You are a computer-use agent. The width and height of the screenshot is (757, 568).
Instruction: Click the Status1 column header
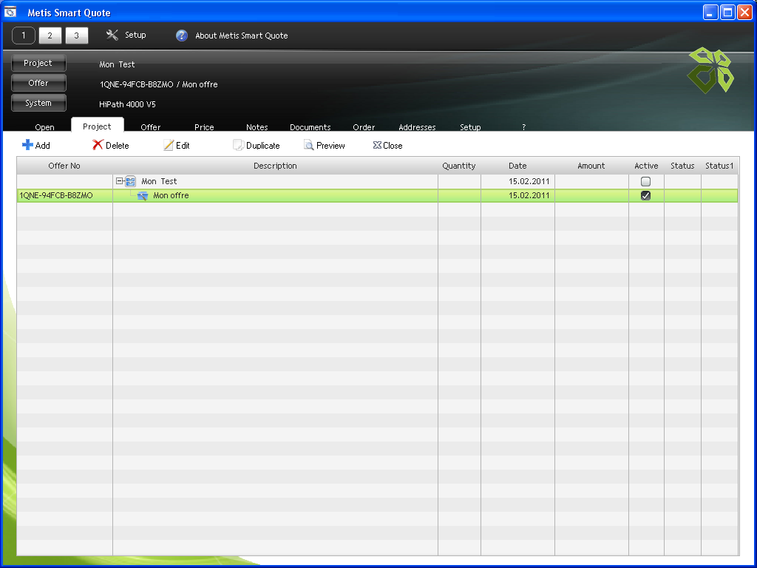pyautogui.click(x=719, y=166)
